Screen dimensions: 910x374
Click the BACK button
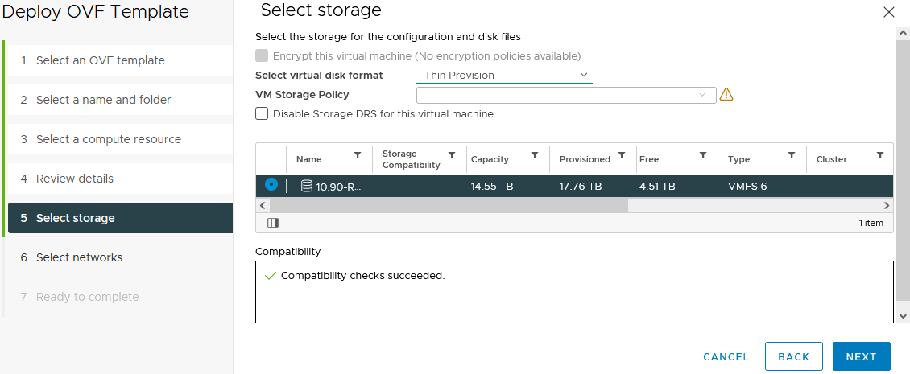click(793, 356)
